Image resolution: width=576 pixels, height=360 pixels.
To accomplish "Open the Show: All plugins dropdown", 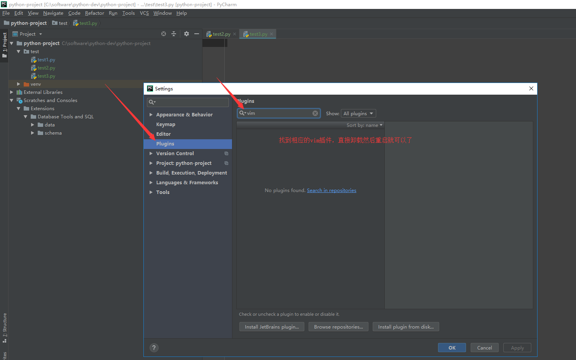I will point(358,113).
